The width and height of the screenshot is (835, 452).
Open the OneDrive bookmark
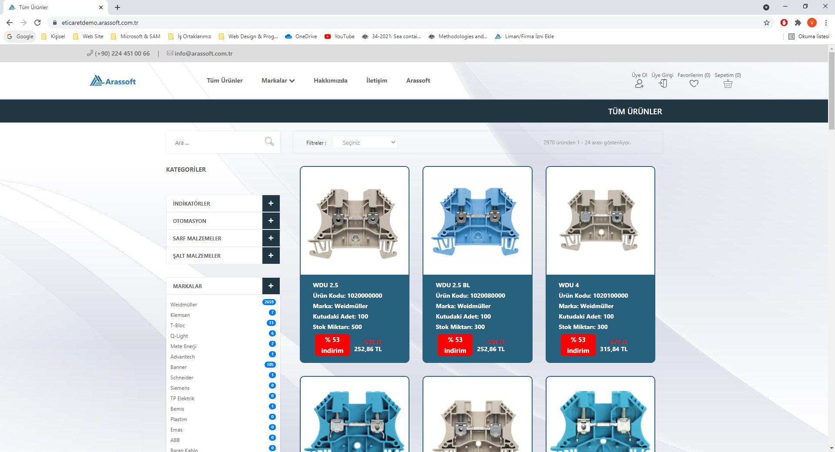click(301, 37)
